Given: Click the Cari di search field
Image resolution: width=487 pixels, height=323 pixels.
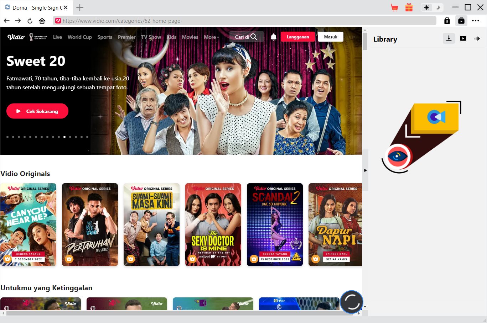Looking at the screenshot, I should pos(246,37).
